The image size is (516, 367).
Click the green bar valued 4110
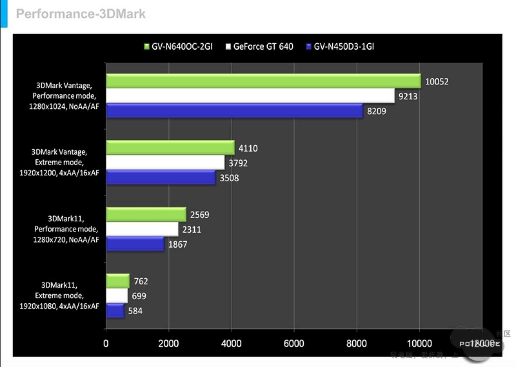pyautogui.click(x=171, y=148)
